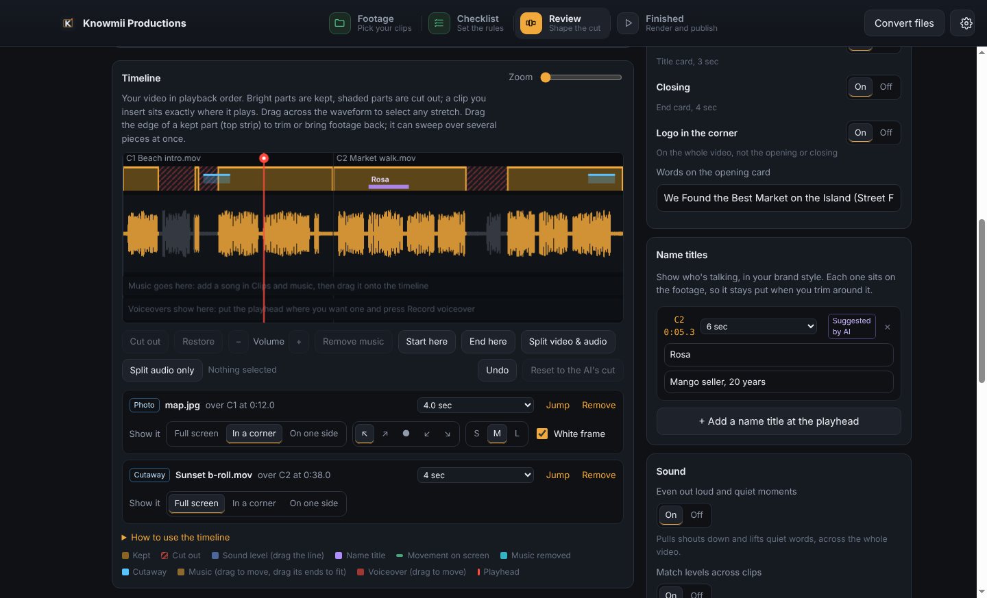Open the Sunset b-roll.mov duration dropdown

(476, 475)
